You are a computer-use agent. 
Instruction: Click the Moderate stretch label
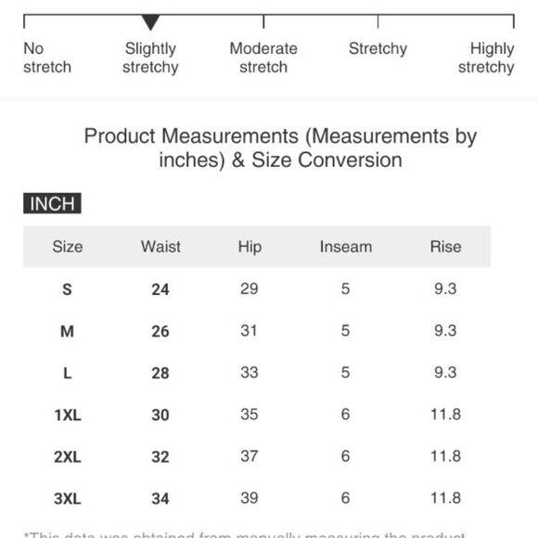click(263, 58)
